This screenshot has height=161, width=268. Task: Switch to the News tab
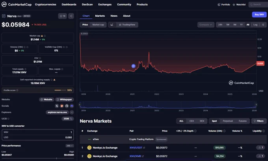(x=114, y=16)
